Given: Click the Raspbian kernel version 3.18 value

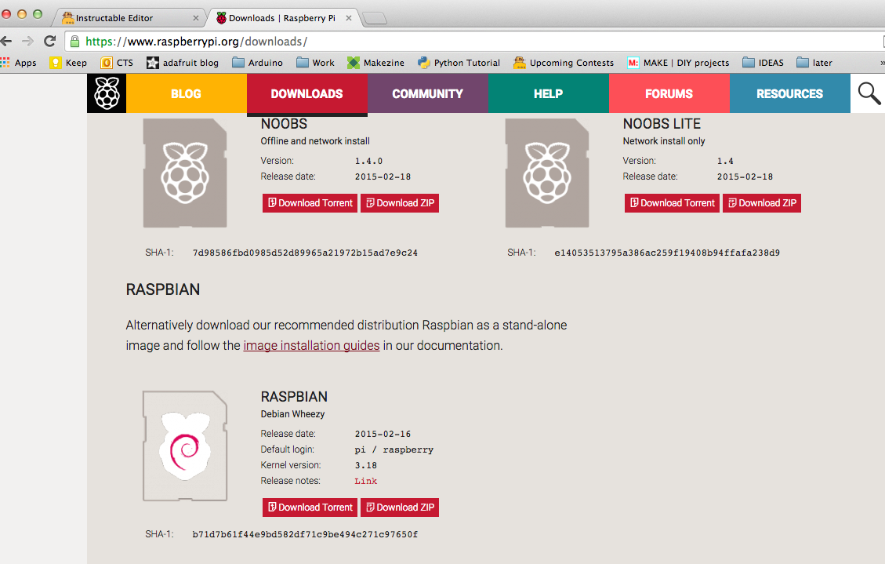Looking at the screenshot, I should point(366,465).
